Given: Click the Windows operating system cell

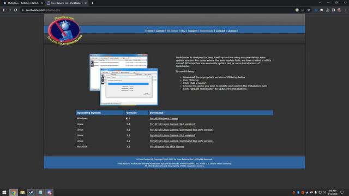Looking at the screenshot, I should click(82, 119).
